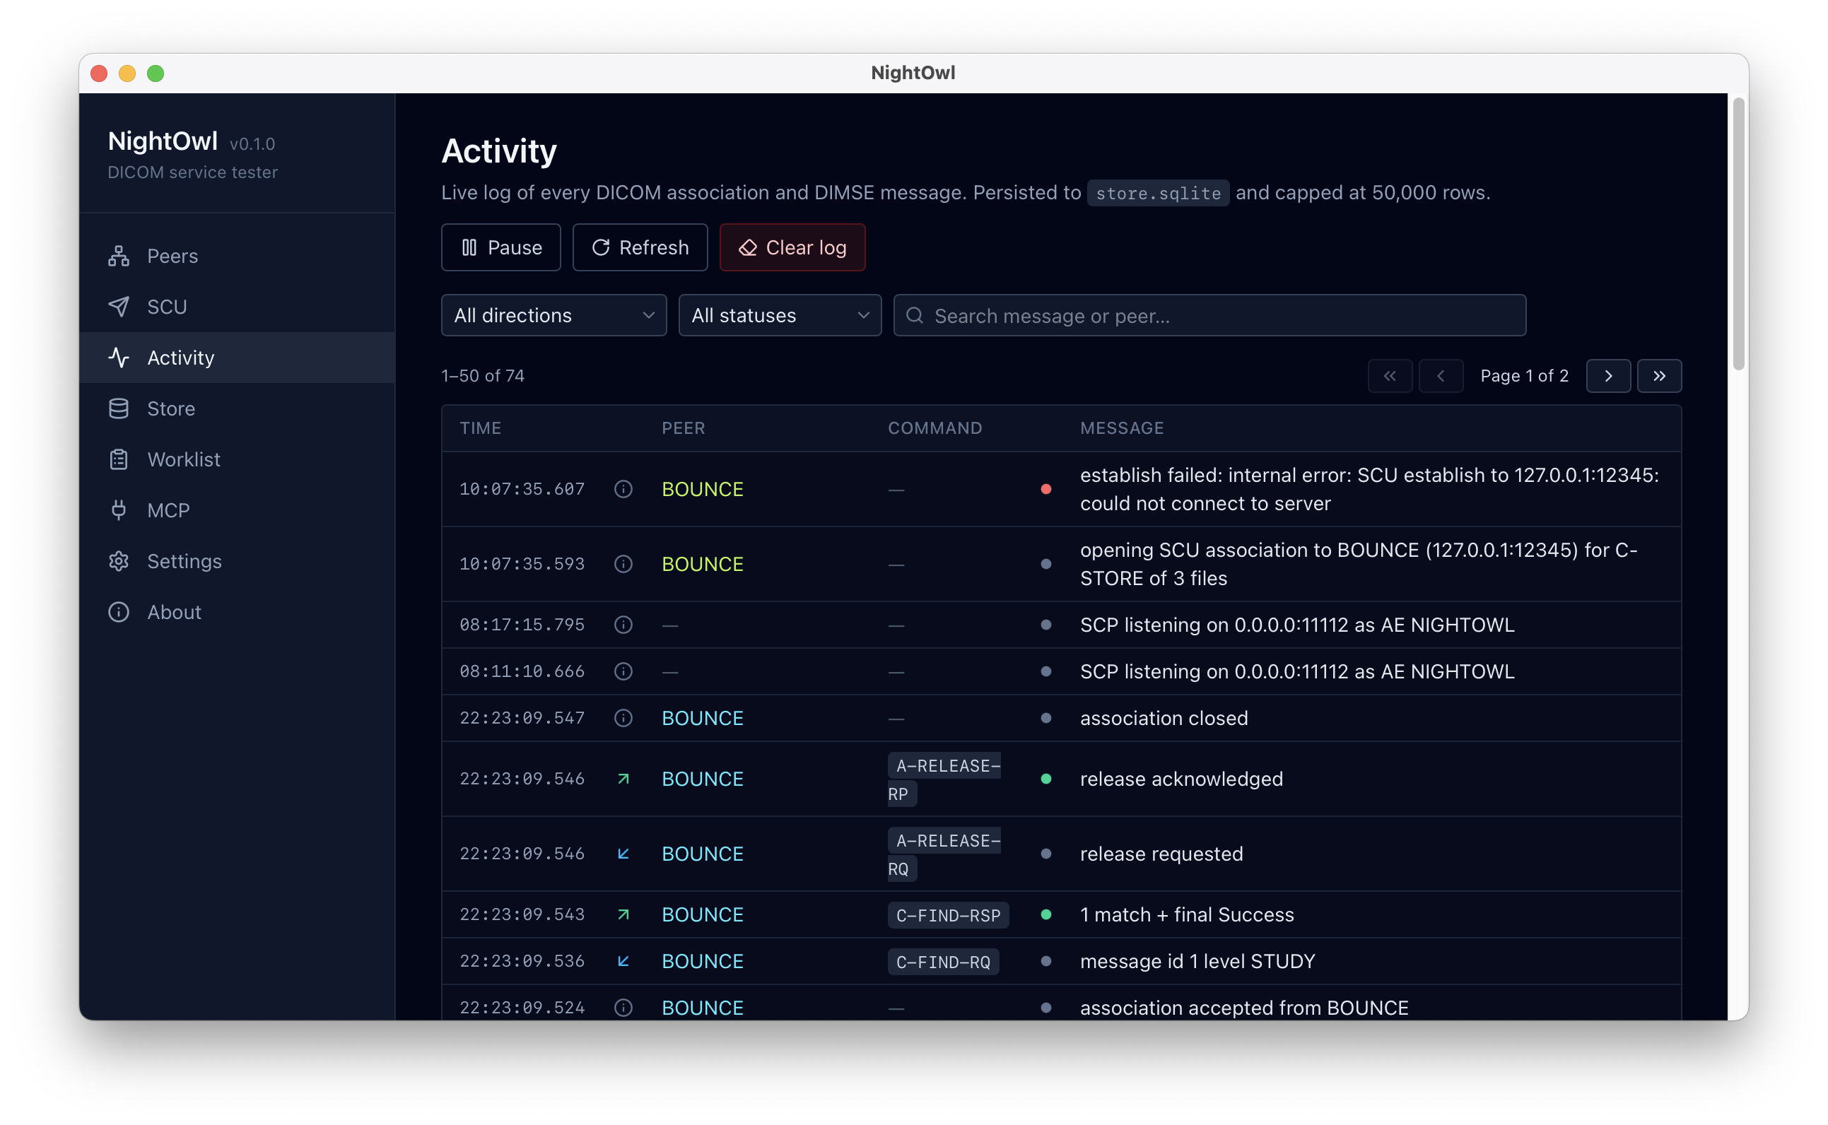The width and height of the screenshot is (1828, 1125).
Task: Click the A-RELEASE-RQ command tag
Action: coord(944,854)
